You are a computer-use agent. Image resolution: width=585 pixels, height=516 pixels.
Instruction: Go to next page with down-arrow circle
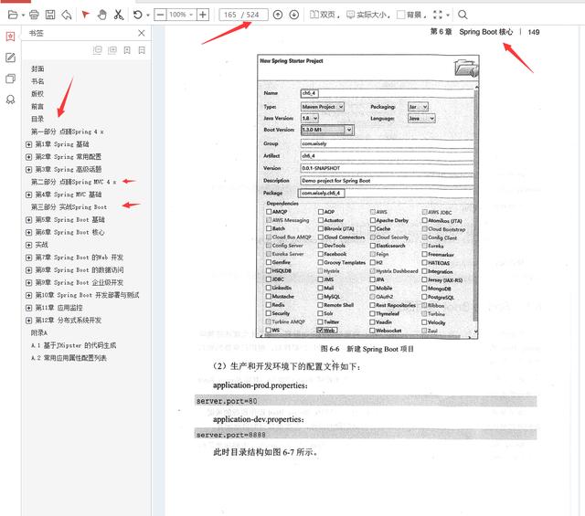click(294, 15)
